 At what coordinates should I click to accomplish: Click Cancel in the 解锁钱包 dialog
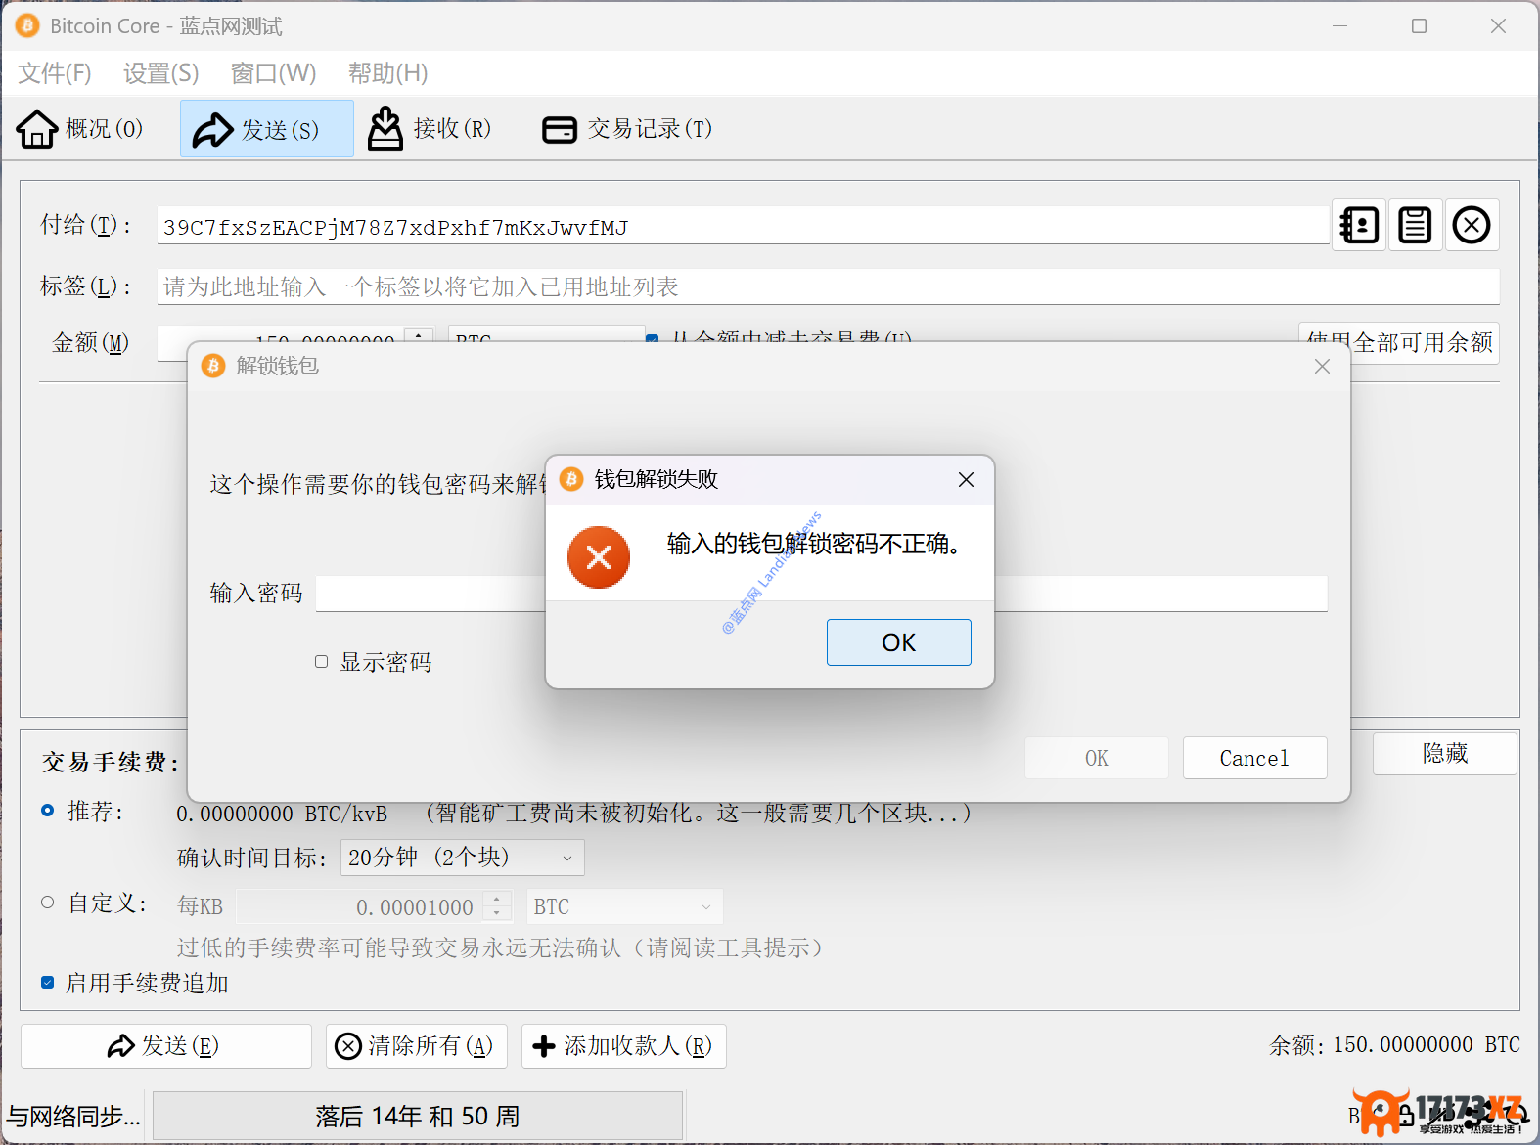(x=1255, y=758)
